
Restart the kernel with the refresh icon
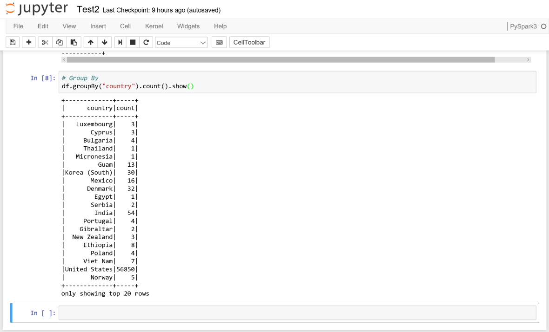click(146, 42)
